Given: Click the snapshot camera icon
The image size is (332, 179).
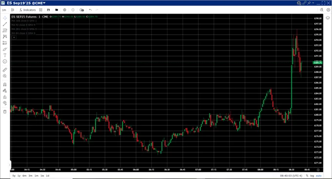Looking at the screenshot, I should [82, 10].
